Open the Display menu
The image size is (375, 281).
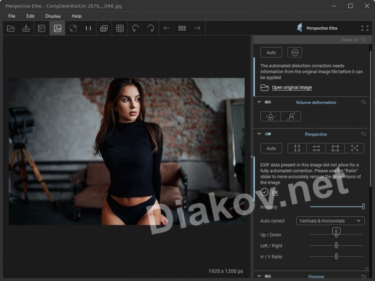(53, 16)
